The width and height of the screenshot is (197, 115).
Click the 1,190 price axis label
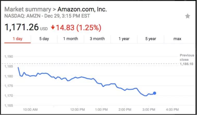pyautogui.click(x=9, y=56)
